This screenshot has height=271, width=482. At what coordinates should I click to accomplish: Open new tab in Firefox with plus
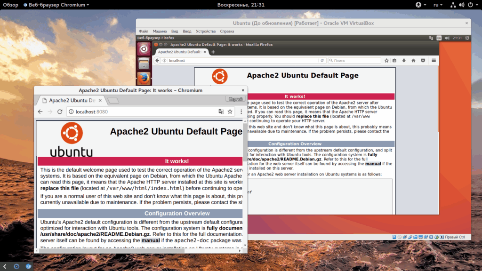coord(213,52)
